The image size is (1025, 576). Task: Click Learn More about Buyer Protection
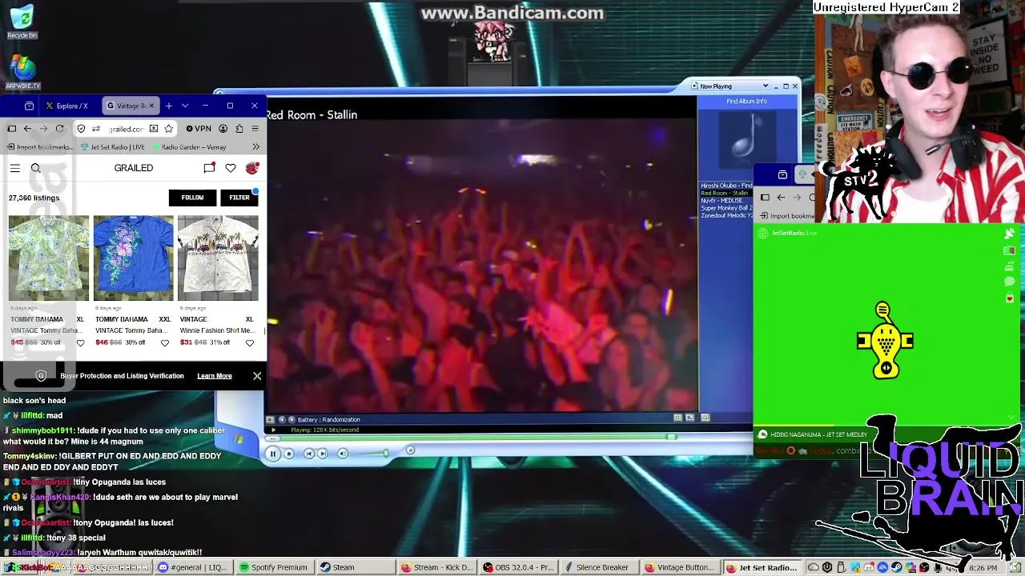pos(215,376)
